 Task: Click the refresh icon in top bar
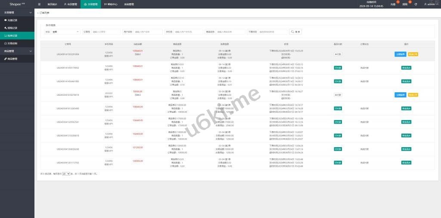(416, 4)
